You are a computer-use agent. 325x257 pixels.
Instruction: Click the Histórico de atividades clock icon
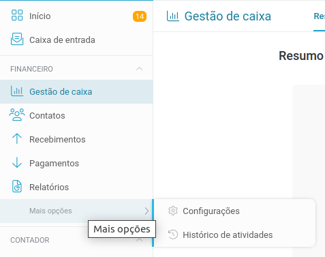click(x=173, y=235)
